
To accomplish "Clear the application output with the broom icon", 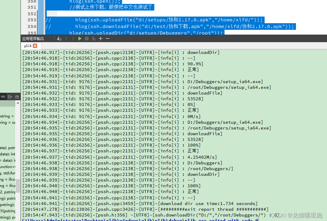I will (x=59, y=39).
